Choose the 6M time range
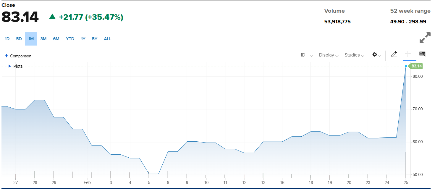The image size is (435, 189). 56,39
